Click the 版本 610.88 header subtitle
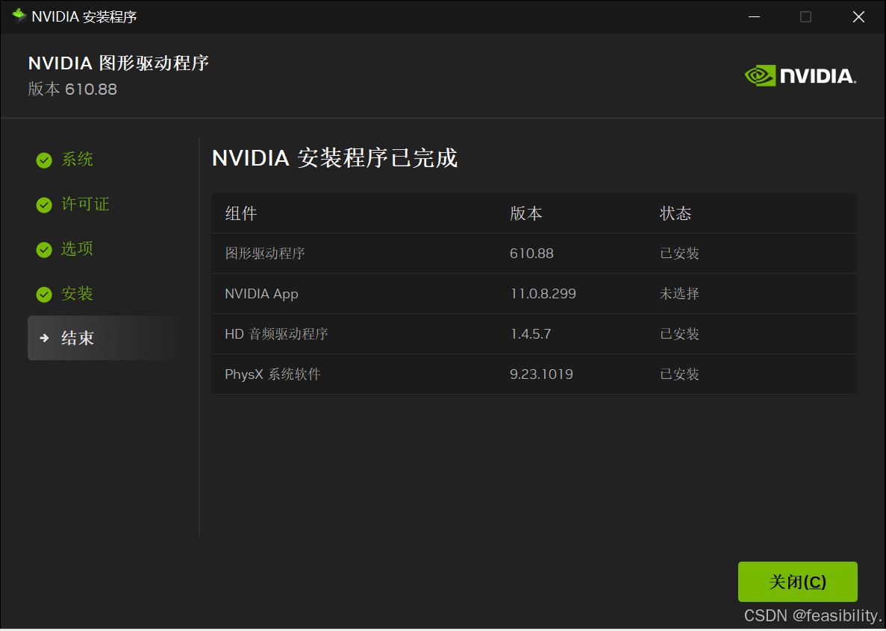Image resolution: width=886 pixels, height=631 pixels. tap(72, 90)
